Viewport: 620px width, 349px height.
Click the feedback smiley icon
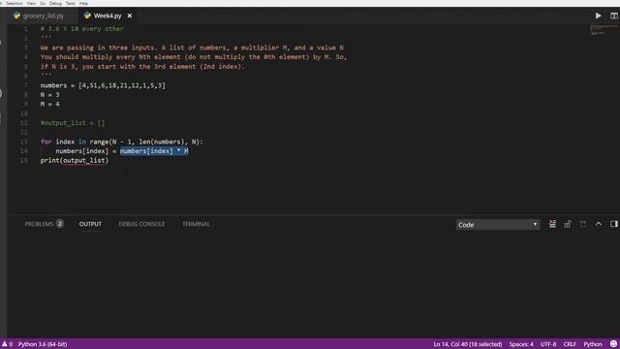pos(613,344)
